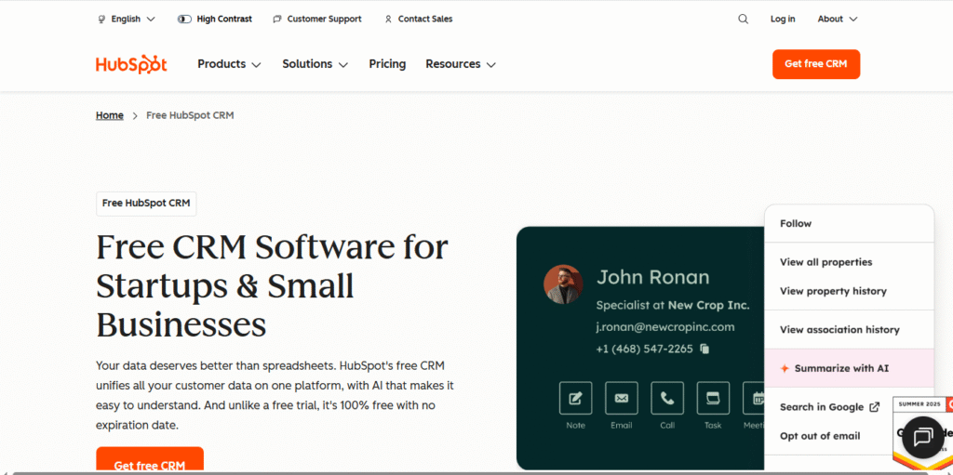The width and height of the screenshot is (953, 475).
Task: Select Summarize with AI menu item
Action: (x=840, y=368)
